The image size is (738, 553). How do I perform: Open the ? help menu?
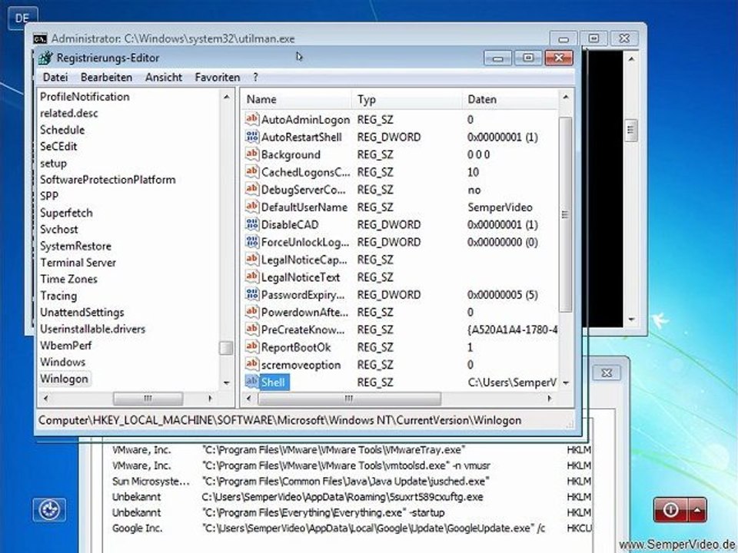click(x=255, y=77)
